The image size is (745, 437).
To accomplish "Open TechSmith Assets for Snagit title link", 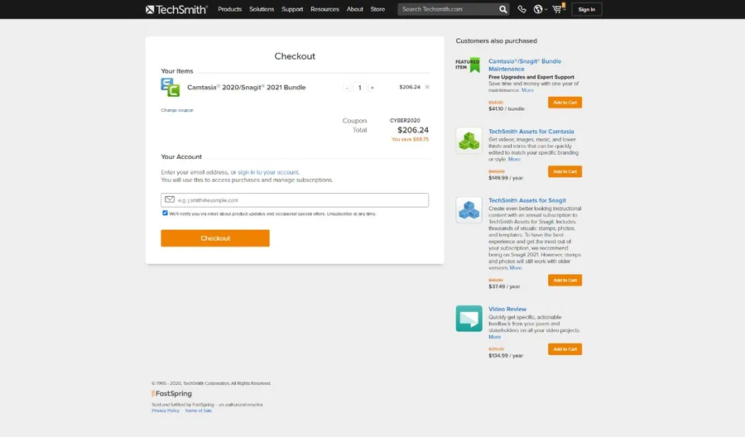I will (527, 200).
